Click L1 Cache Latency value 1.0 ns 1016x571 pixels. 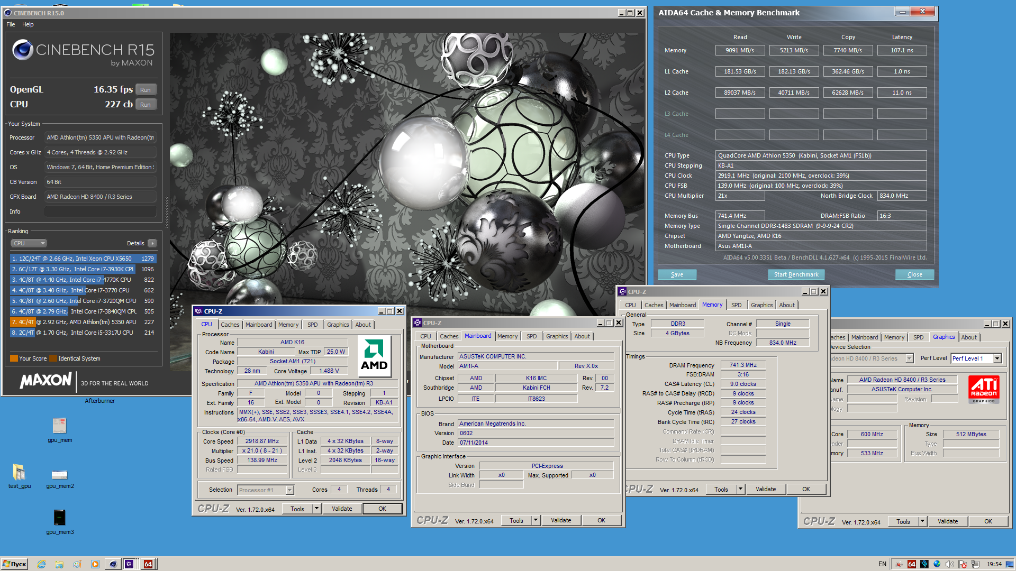click(902, 71)
